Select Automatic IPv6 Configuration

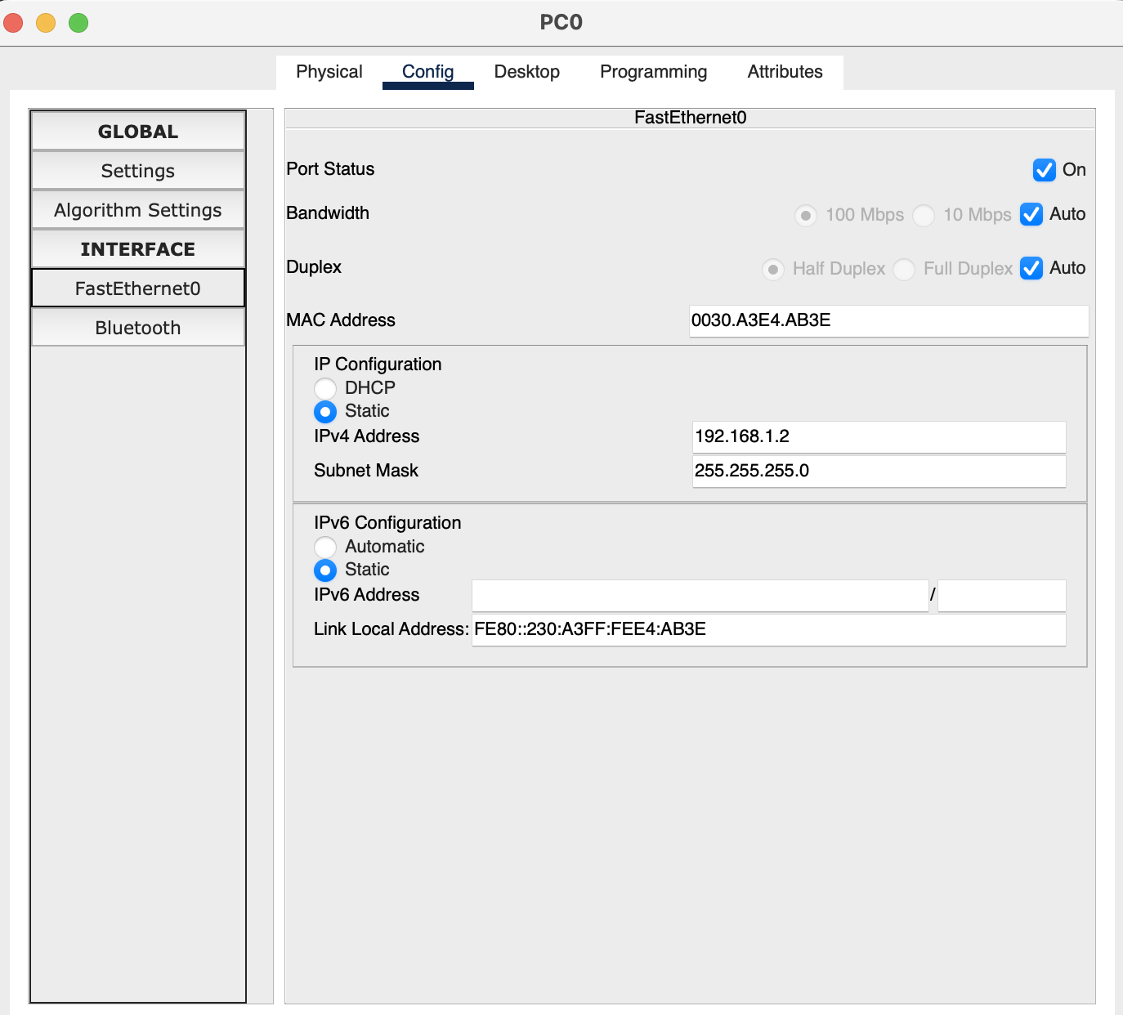coord(325,547)
